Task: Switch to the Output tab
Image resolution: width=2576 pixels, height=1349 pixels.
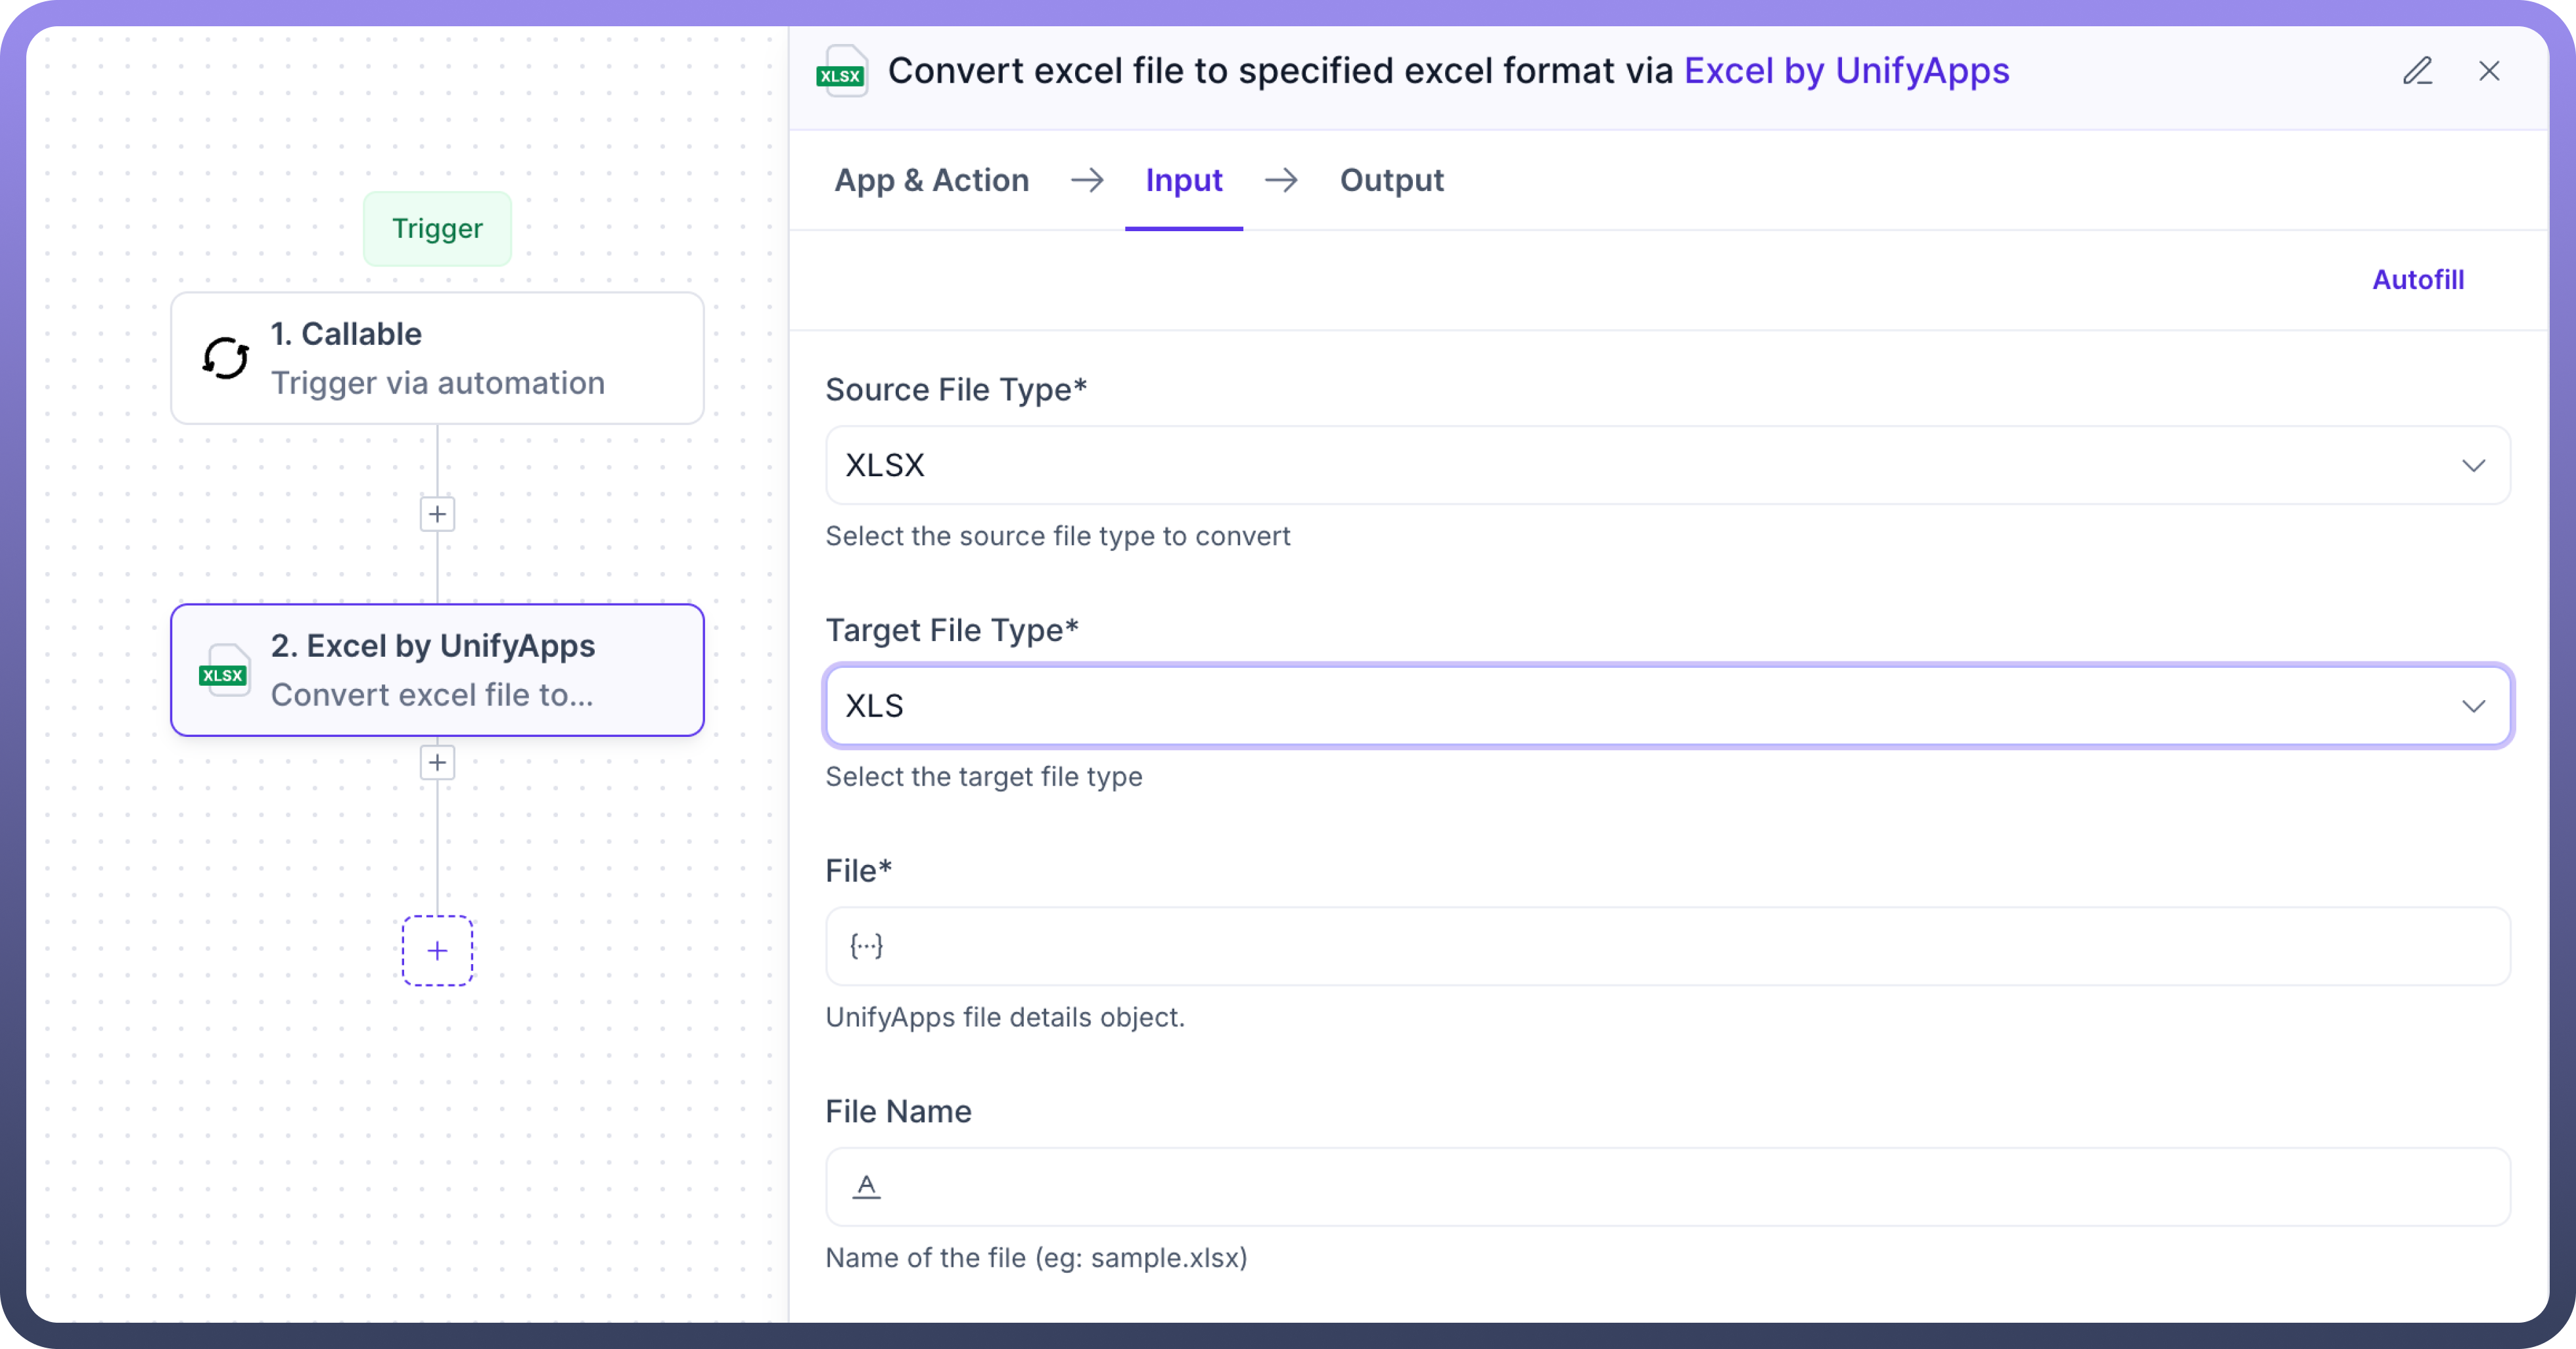Action: (1391, 180)
